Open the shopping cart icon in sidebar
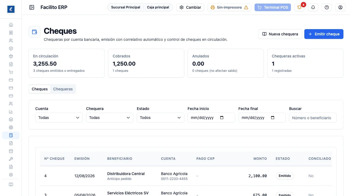350x196 pixels. point(11,72)
